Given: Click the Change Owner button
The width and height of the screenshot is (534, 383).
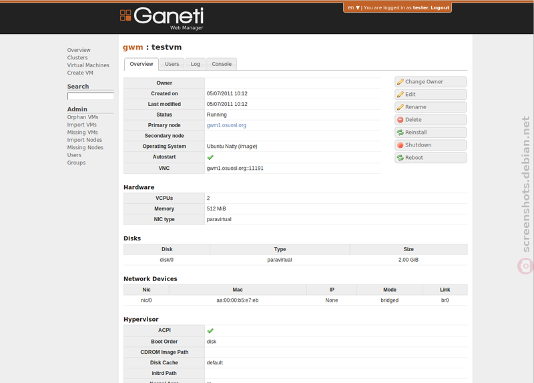Looking at the screenshot, I should (431, 82).
